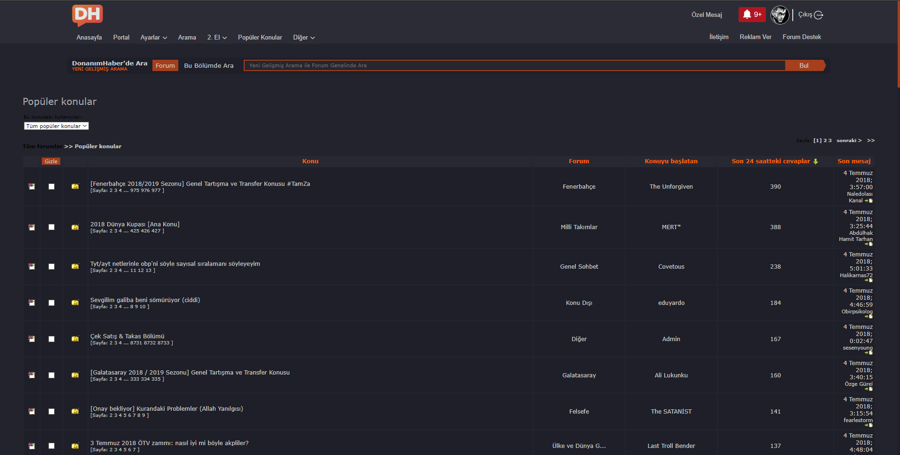Click the folder icon in the 2018 Dünya Kupası row
Viewport: 900px width, 455px height.
tap(75, 227)
